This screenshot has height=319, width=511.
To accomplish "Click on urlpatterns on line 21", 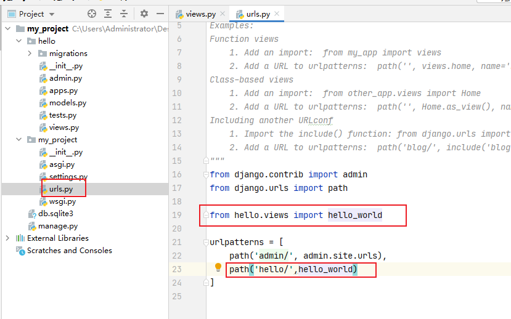I will 237,242.
